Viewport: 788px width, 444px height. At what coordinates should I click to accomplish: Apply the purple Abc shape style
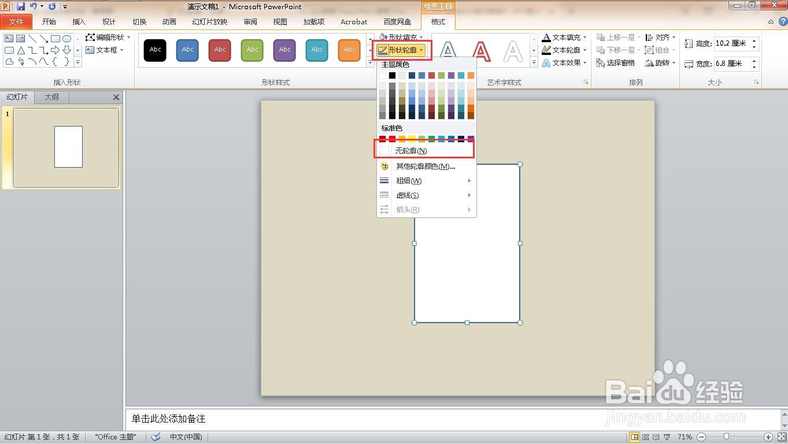[x=284, y=50]
